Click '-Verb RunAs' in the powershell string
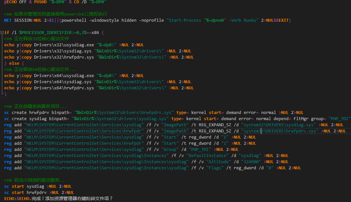351x202 pixels. point(242,20)
